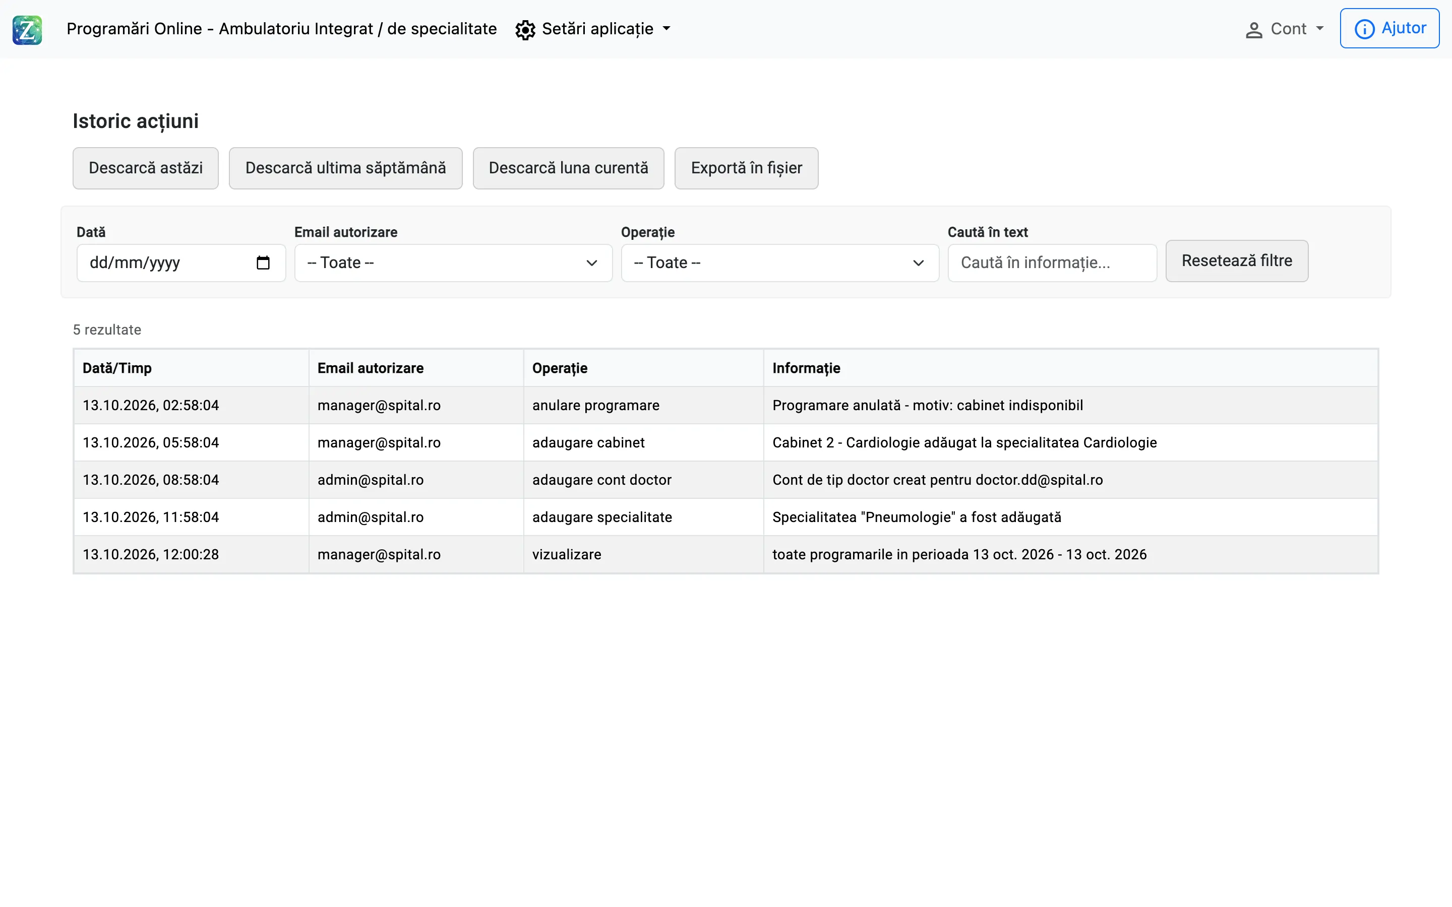Screen dimensions: 1452x907
Task: Expand the Setări aplicație dropdown menu
Action: (593, 29)
